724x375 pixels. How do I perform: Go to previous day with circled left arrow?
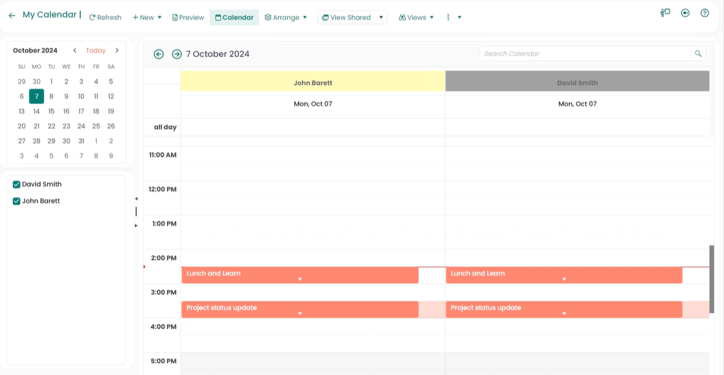159,54
